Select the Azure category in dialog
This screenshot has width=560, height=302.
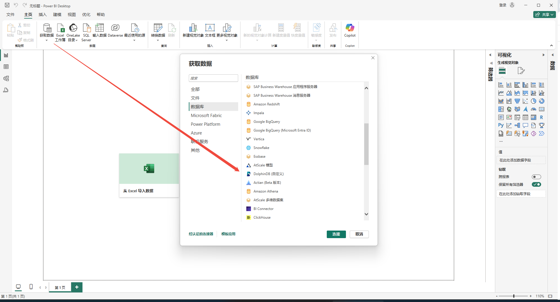[196, 133]
